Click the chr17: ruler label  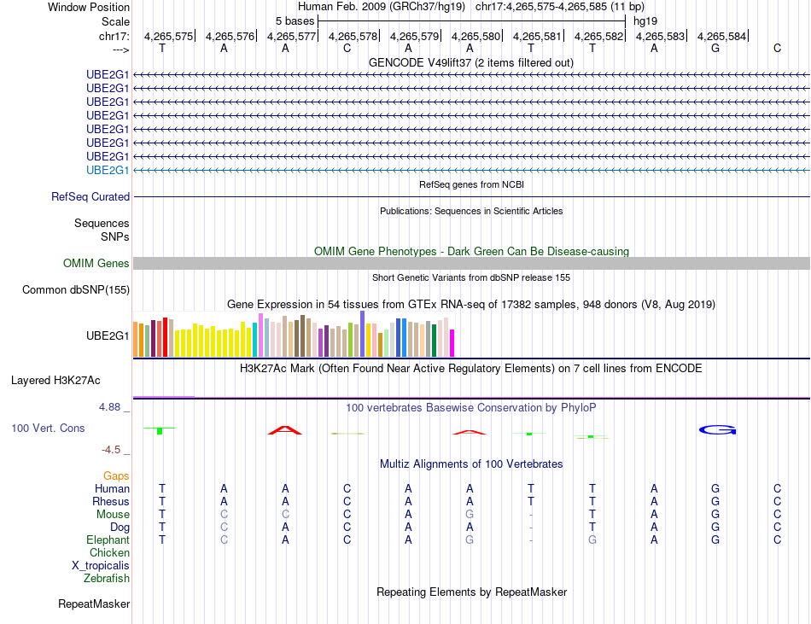(114, 36)
